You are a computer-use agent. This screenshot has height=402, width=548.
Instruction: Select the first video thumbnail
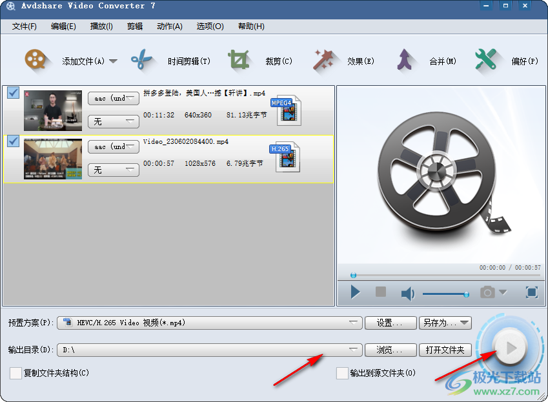pos(53,110)
